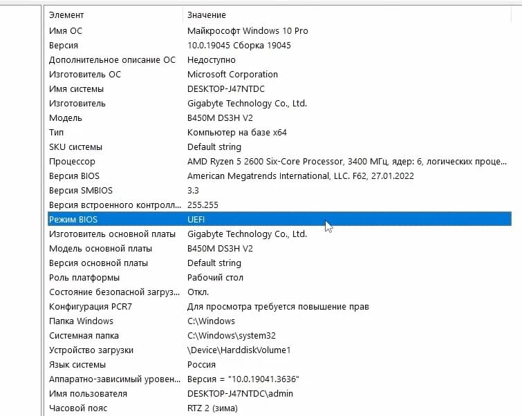The height and width of the screenshot is (416, 522).
Task: Select the highlighted Режим BIOS row
Action: pyautogui.click(x=279, y=220)
